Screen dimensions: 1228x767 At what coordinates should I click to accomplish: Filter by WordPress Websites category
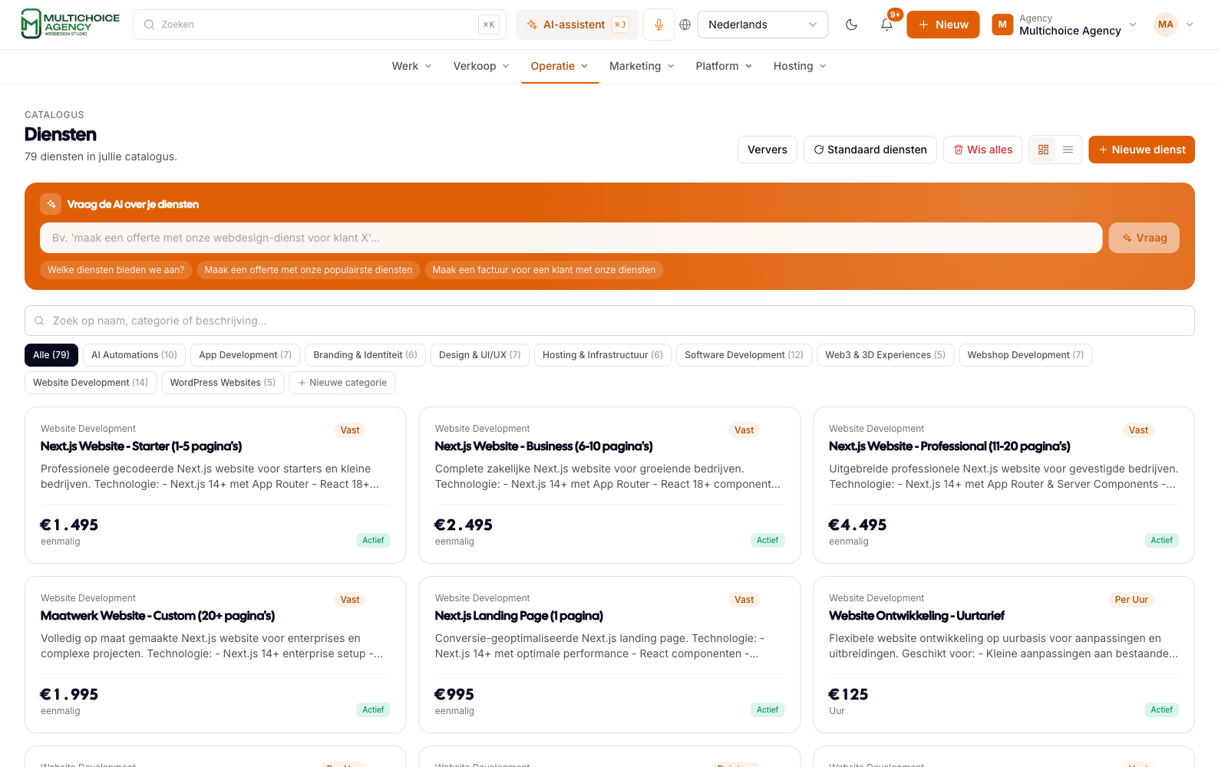(223, 383)
